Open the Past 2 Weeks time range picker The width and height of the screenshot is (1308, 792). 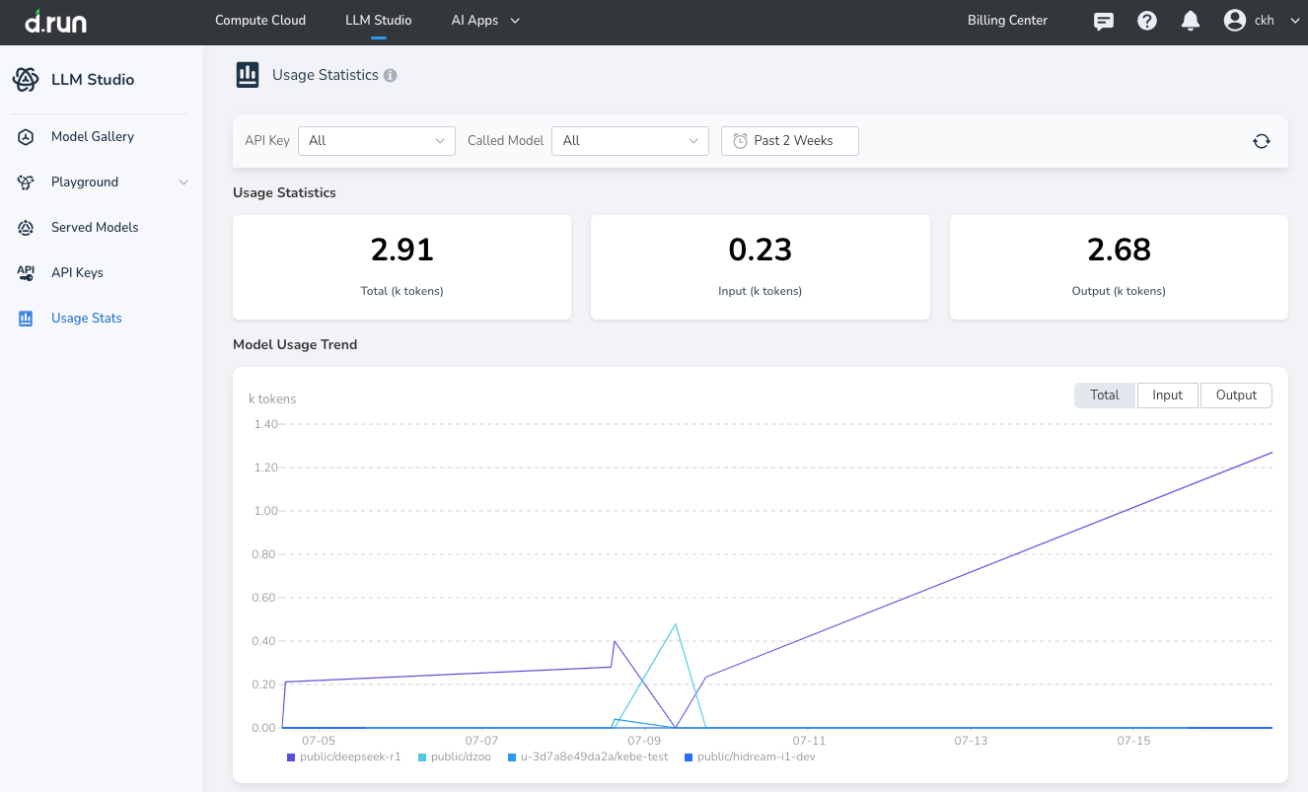click(x=790, y=141)
